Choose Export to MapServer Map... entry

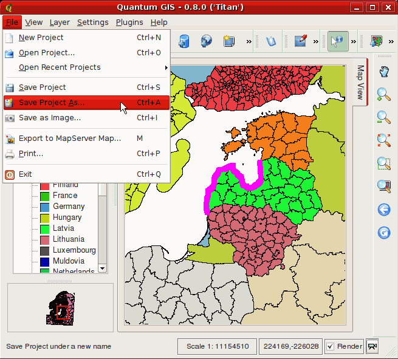tap(86, 138)
